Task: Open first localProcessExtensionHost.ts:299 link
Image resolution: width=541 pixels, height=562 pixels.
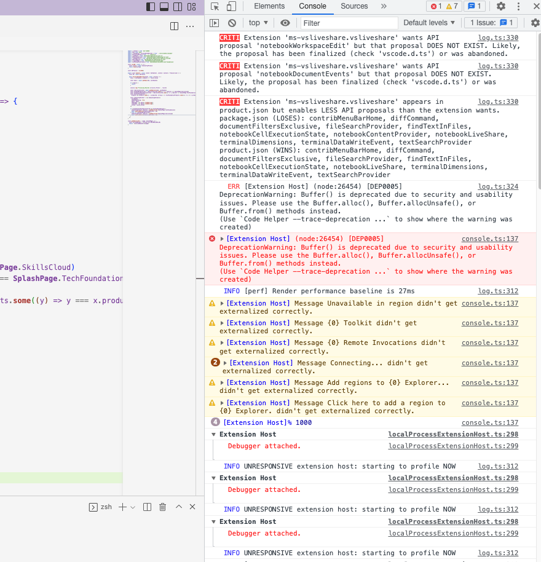Action: [453, 446]
